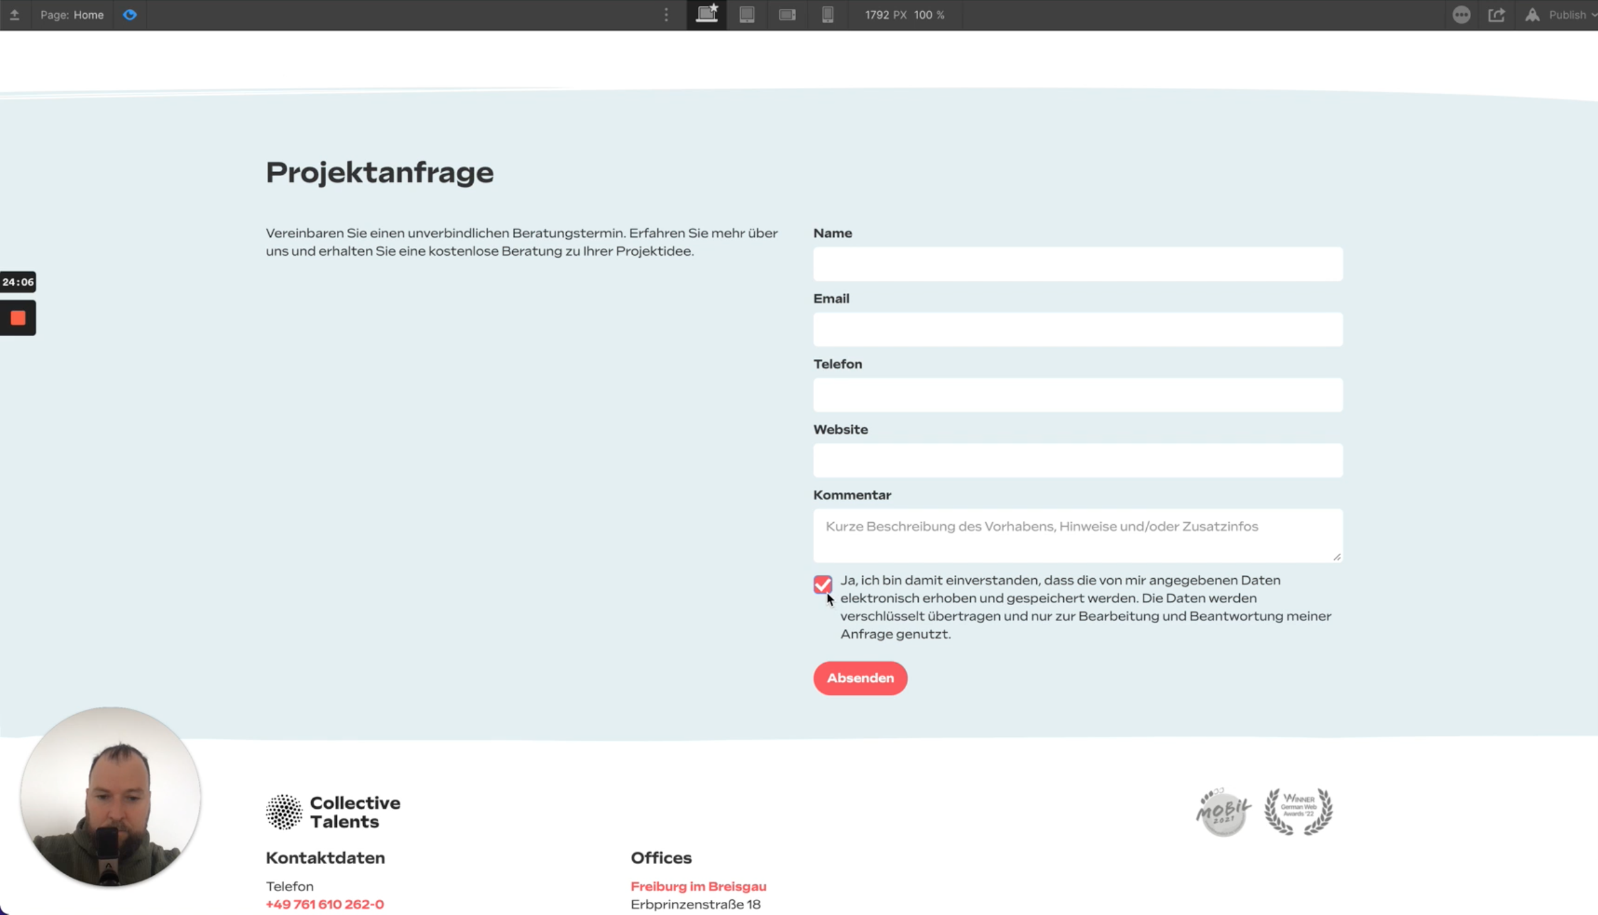This screenshot has height=915, width=1598.
Task: Click the Kommentar textarea resize handle
Action: pyautogui.click(x=1337, y=557)
